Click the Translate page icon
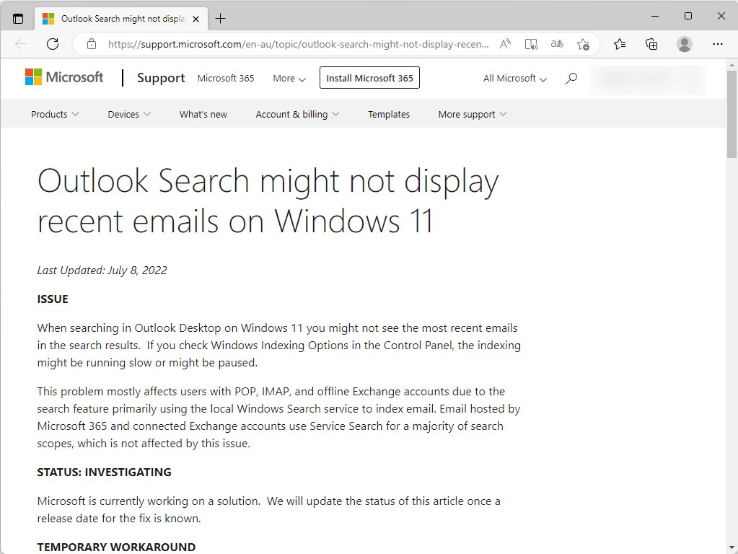 pyautogui.click(x=557, y=44)
